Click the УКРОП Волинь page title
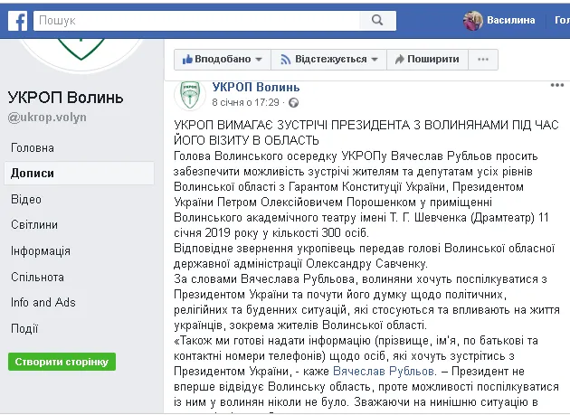 pyautogui.click(x=65, y=98)
